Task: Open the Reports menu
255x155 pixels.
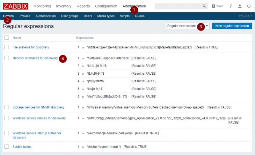Action: (83, 6)
